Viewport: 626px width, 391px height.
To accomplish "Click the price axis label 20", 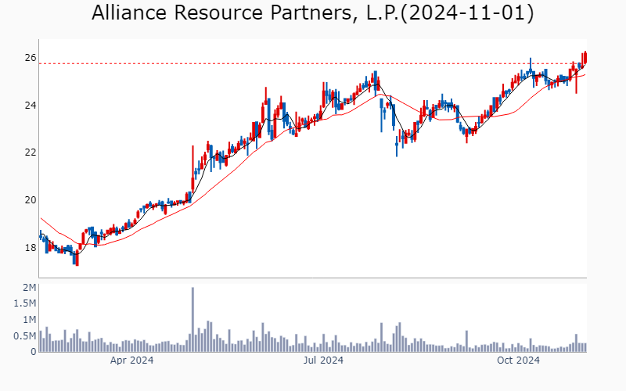I will point(31,200).
